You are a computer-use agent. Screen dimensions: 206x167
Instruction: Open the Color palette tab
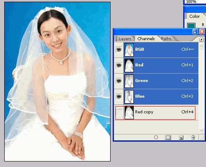pos(195,16)
